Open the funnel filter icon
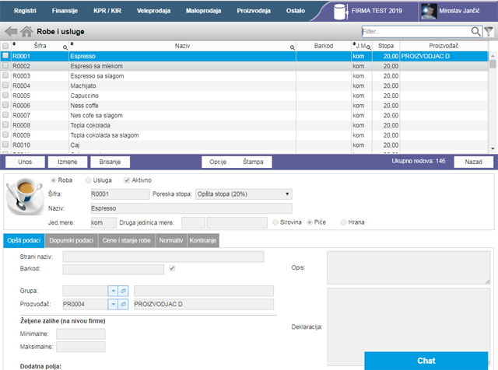Viewport: 498px width, 370px height. pyautogui.click(x=489, y=31)
